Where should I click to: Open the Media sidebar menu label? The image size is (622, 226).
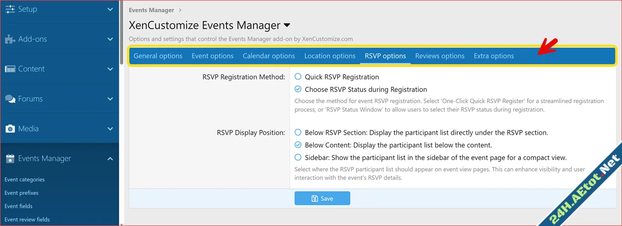pyautogui.click(x=28, y=129)
